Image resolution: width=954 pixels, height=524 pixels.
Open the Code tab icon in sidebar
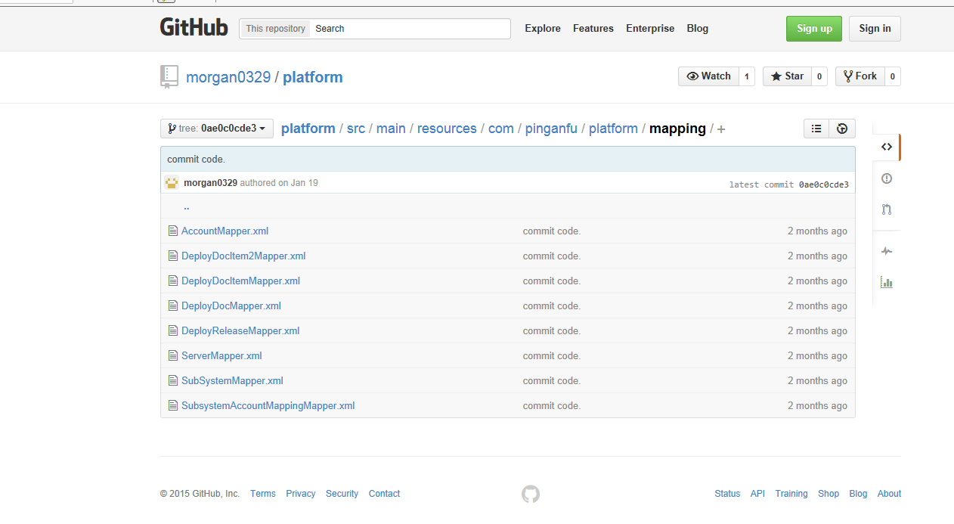click(x=887, y=147)
